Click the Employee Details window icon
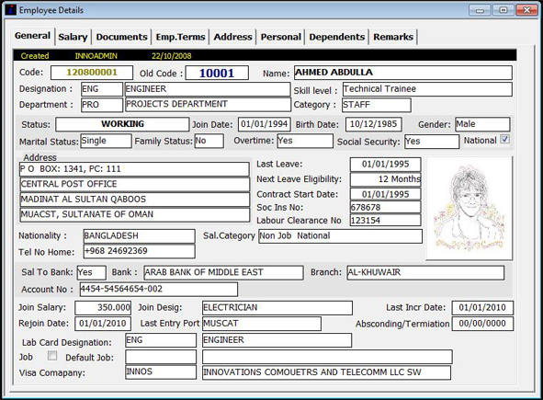Viewport: 543px width, 400px height. click(x=11, y=10)
